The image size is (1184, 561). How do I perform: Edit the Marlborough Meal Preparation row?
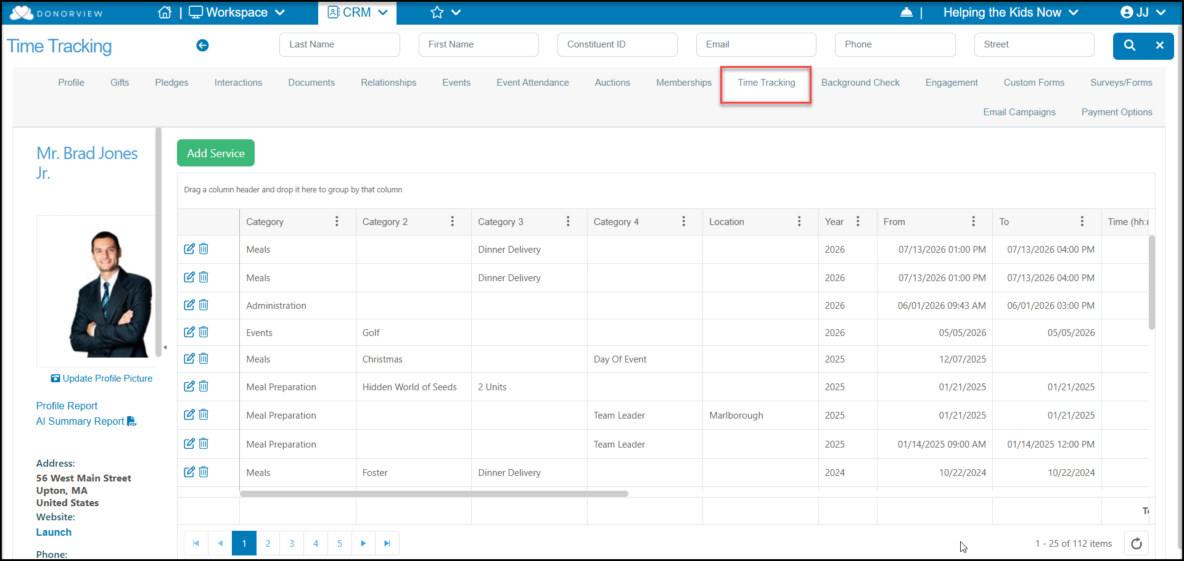point(189,414)
